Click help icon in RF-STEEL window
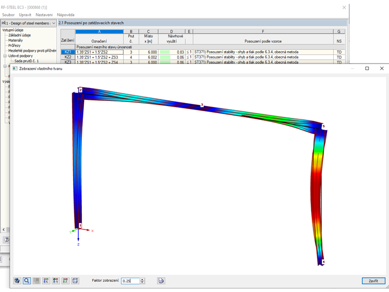This screenshot has width=389, height=292. 7,240
